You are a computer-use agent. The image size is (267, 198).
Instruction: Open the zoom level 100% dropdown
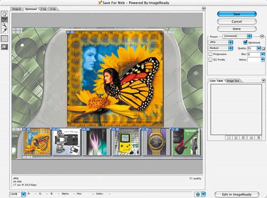click(23, 194)
